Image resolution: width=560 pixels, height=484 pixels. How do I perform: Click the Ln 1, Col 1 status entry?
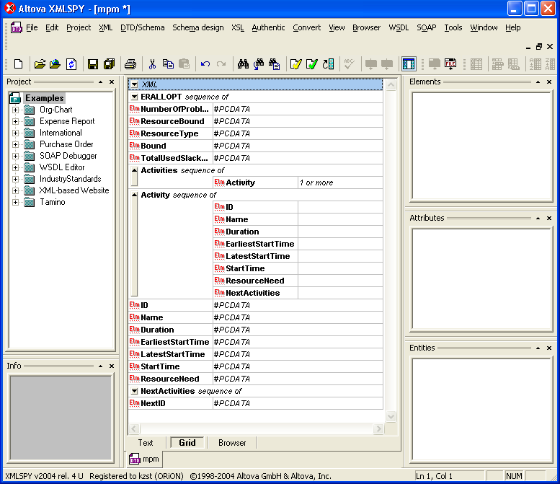point(435,476)
